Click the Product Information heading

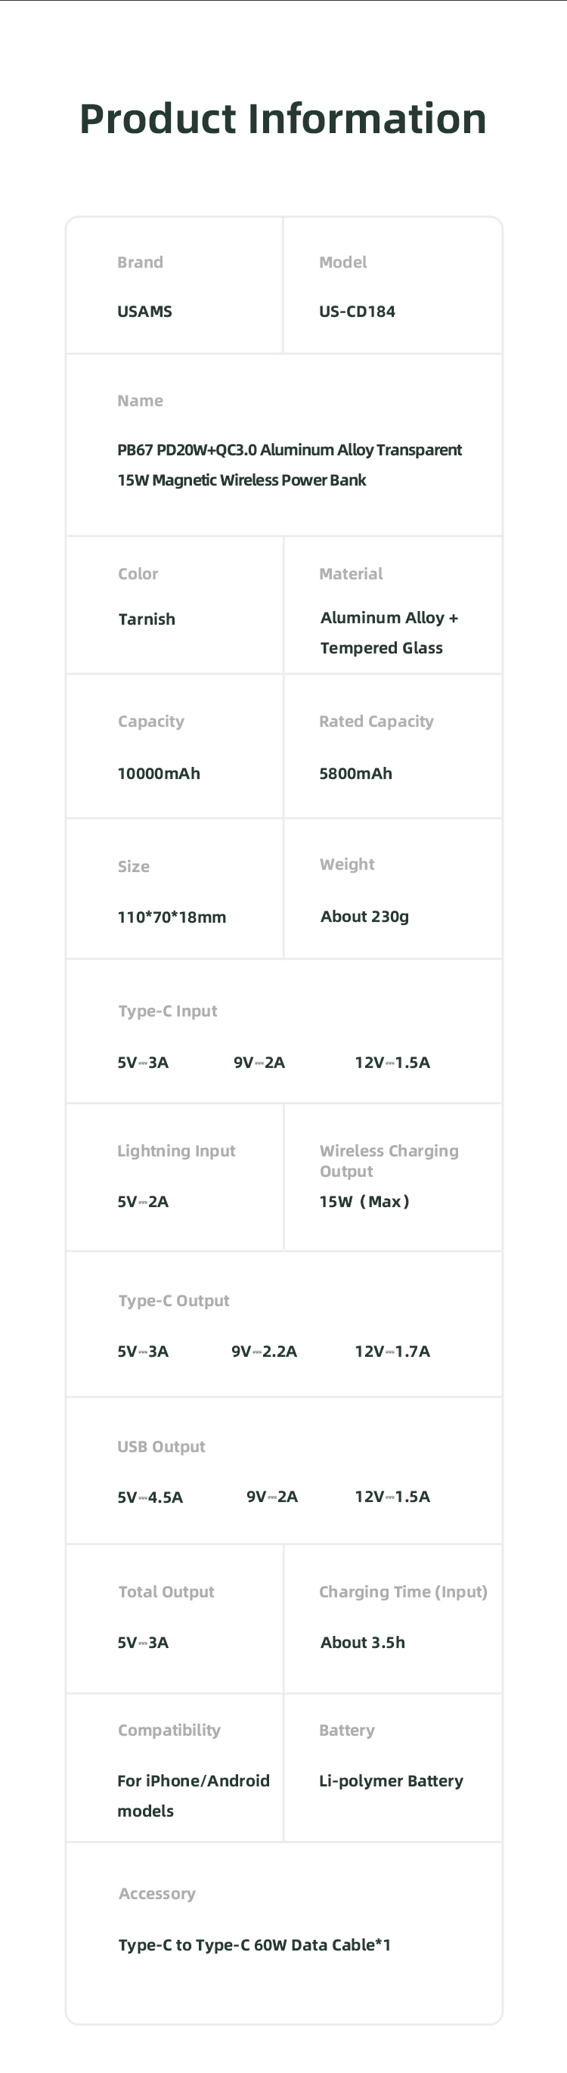click(283, 119)
